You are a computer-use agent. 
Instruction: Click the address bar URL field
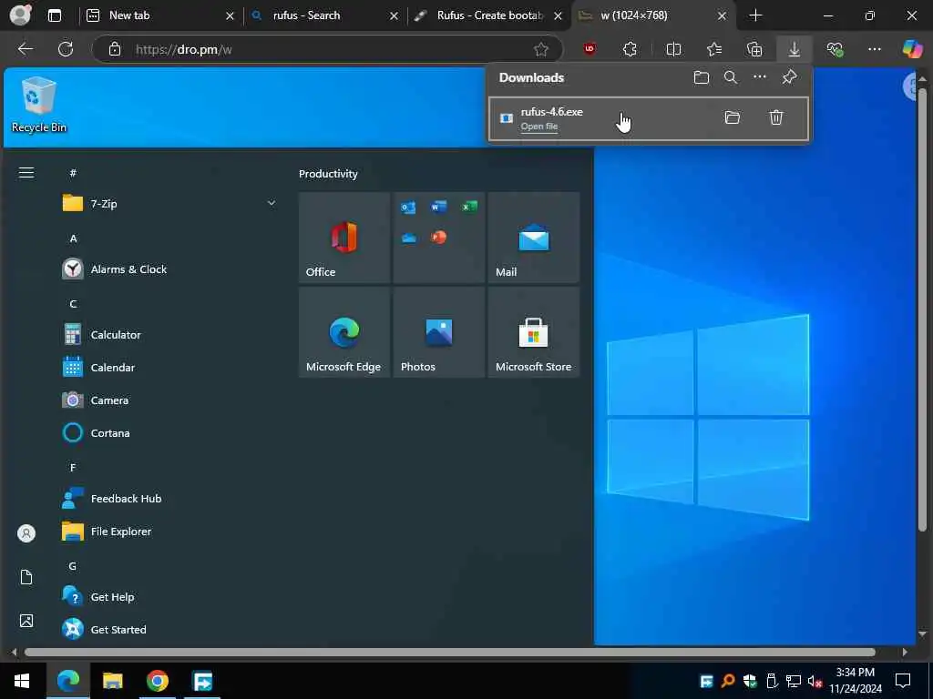327,49
